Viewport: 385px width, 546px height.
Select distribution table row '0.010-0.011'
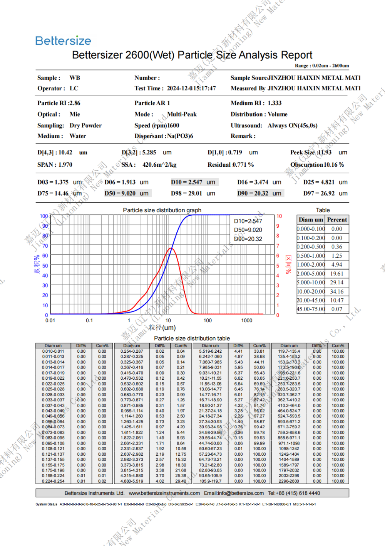point(74,352)
